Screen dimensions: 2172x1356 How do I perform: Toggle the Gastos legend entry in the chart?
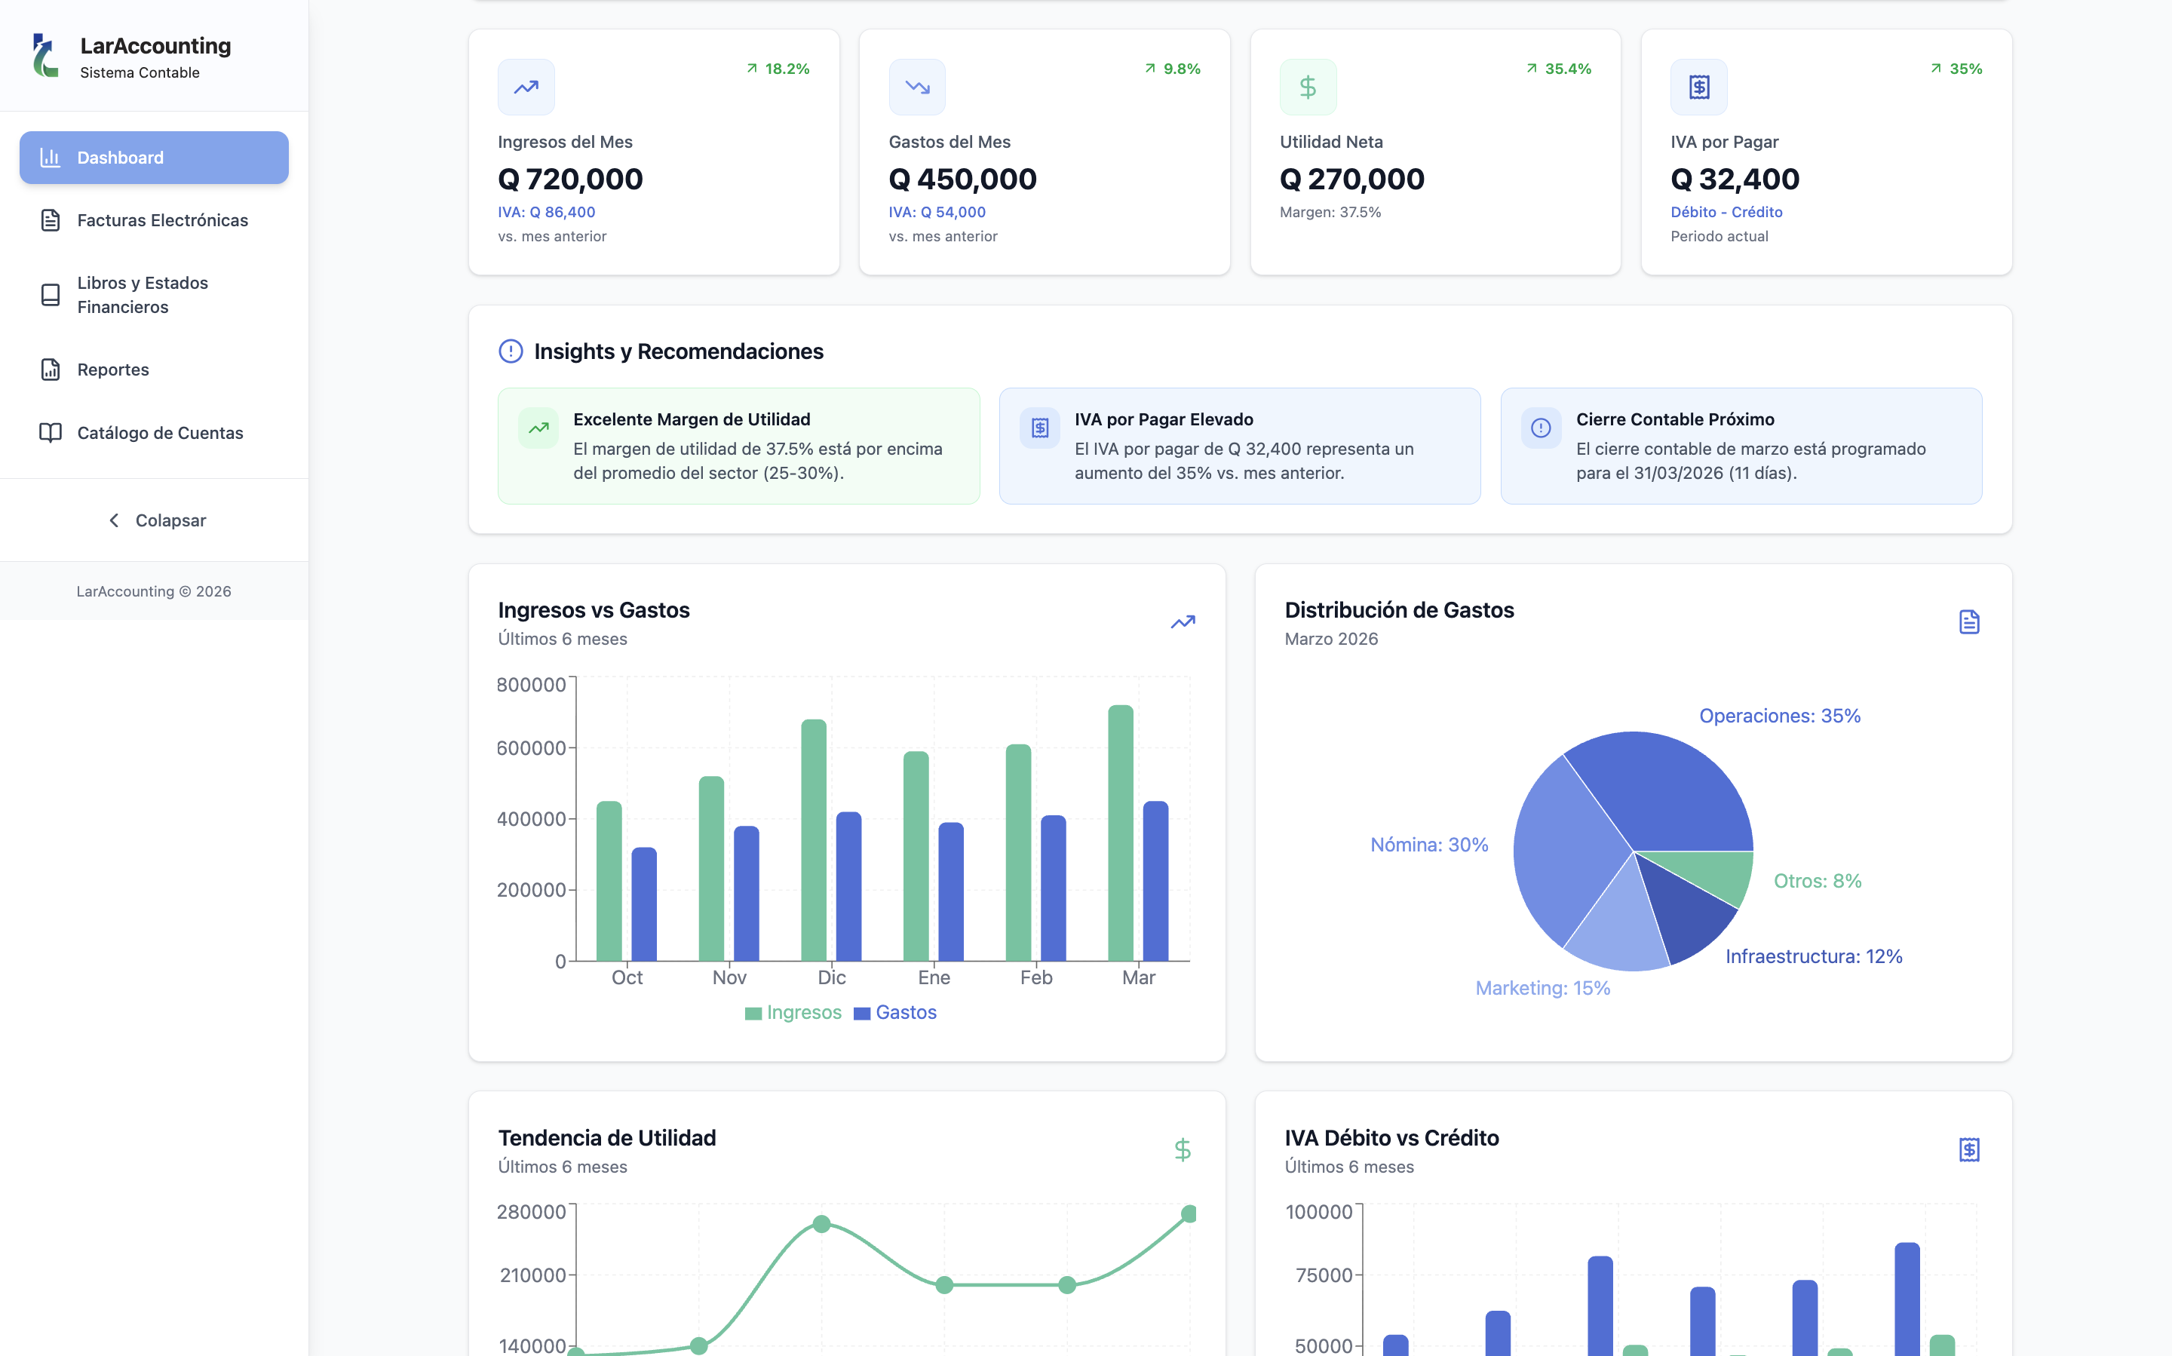click(895, 1013)
